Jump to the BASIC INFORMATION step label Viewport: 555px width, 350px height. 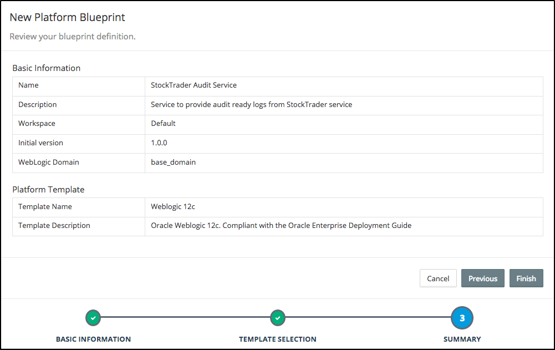coord(93,339)
